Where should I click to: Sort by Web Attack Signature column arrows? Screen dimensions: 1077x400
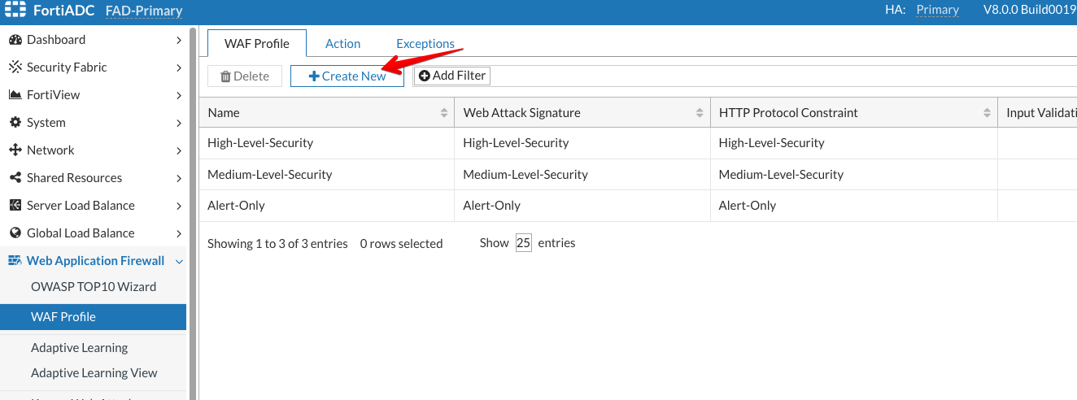700,113
